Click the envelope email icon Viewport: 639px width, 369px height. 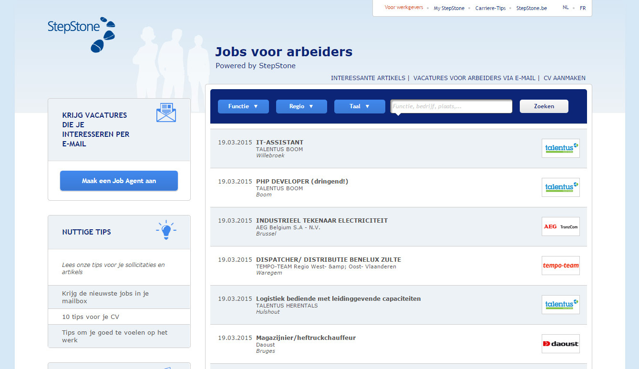tap(166, 113)
